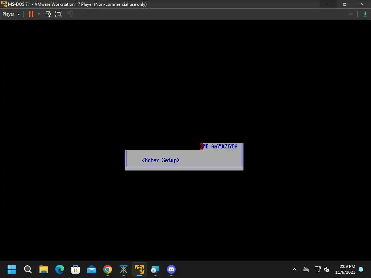Restore down the VMware Player window
371x278 pixels.
tap(345, 4)
